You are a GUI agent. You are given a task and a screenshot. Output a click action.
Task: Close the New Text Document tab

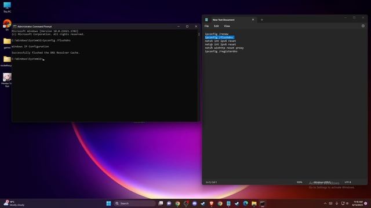tap(253, 20)
